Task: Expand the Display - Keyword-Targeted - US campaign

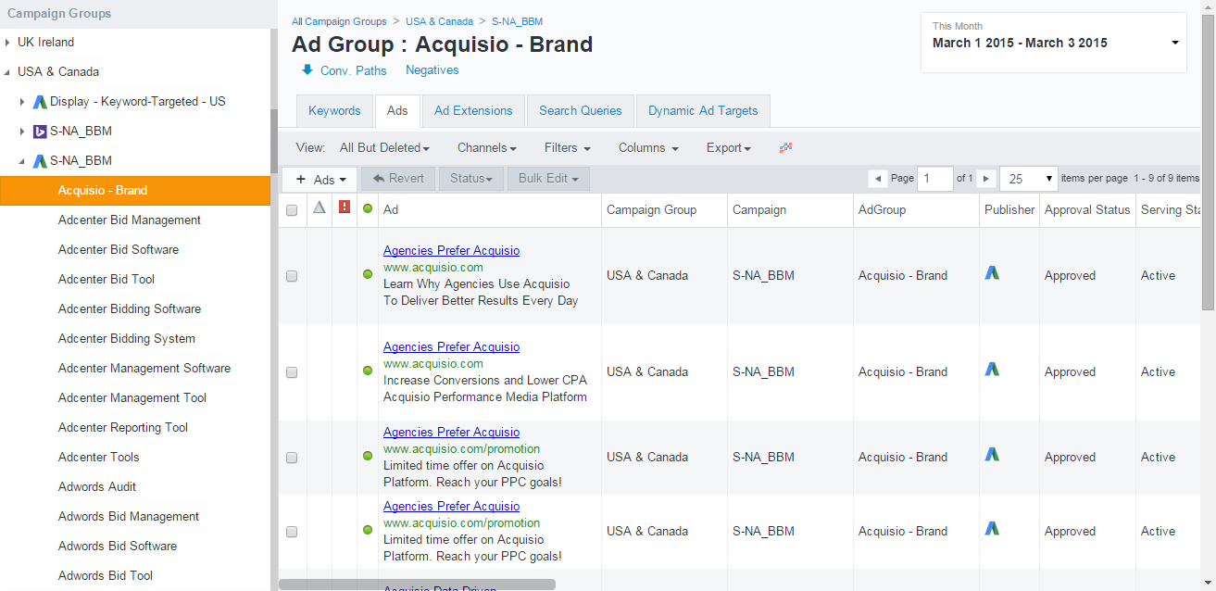Action: tap(22, 102)
